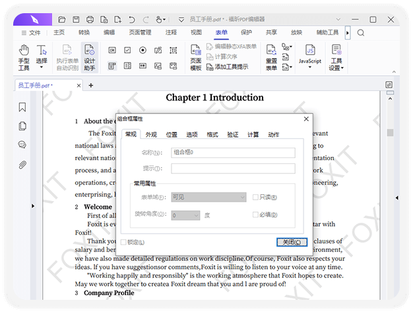This screenshot has width=413, height=313.
Task: Close the combo box properties dialog with X
Action: click(306, 119)
